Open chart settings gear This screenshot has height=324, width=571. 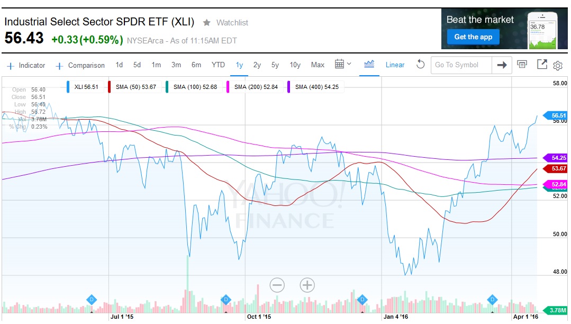click(558, 65)
